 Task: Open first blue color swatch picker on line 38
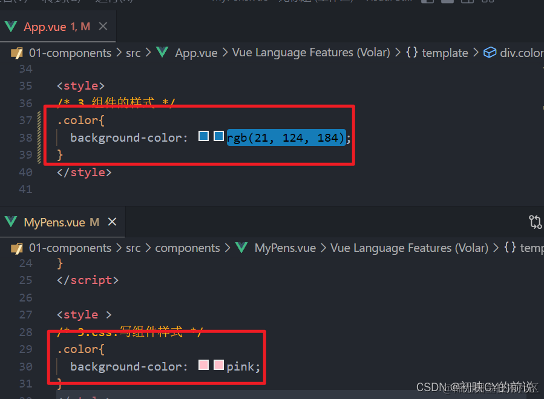tap(204, 136)
